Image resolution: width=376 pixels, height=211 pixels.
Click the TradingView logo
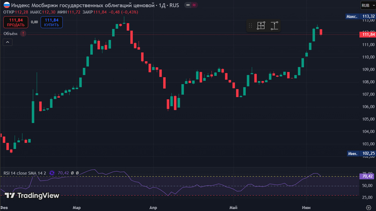coord(32,195)
